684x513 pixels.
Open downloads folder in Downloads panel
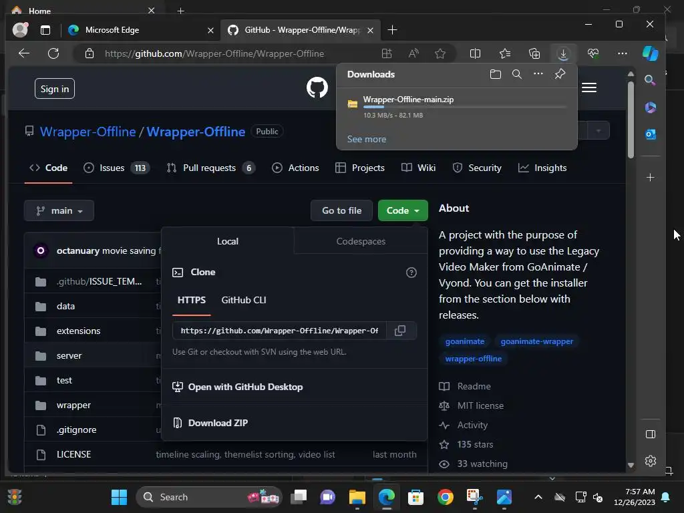pos(496,74)
